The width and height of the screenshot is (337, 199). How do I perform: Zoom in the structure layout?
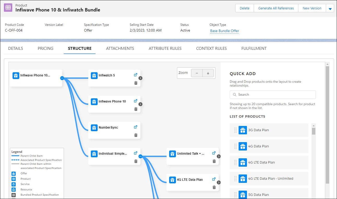click(x=208, y=73)
